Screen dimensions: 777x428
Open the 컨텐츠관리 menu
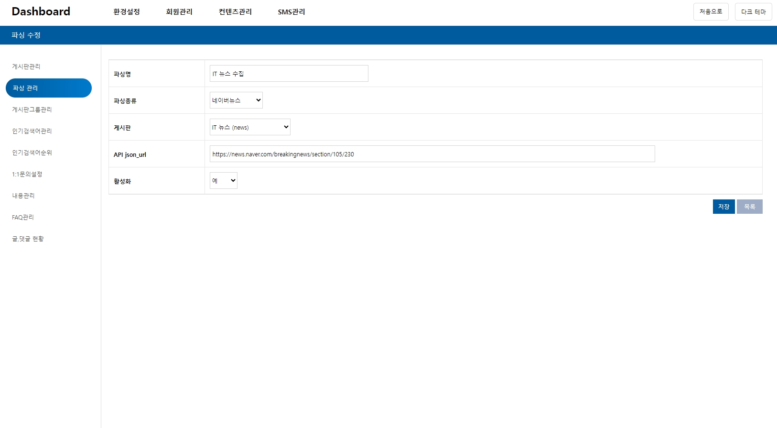tap(235, 11)
